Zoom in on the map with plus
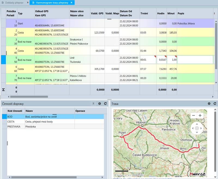This screenshot has width=218, height=179. click(x=200, y=116)
